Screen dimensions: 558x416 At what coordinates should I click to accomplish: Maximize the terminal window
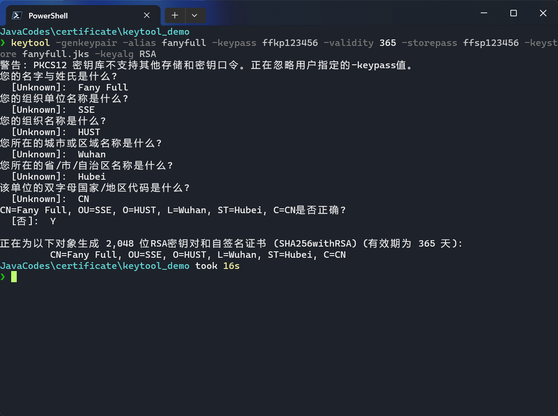pos(513,13)
